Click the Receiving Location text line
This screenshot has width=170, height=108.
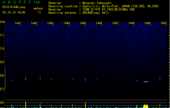(104, 6)
